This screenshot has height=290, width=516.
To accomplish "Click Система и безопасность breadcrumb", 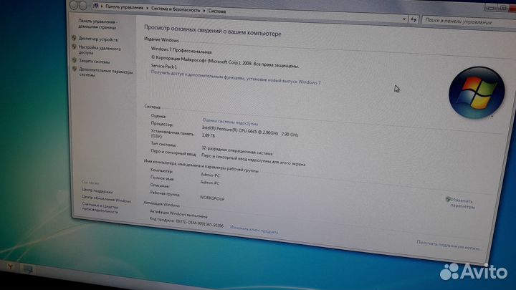I will coord(176,9).
